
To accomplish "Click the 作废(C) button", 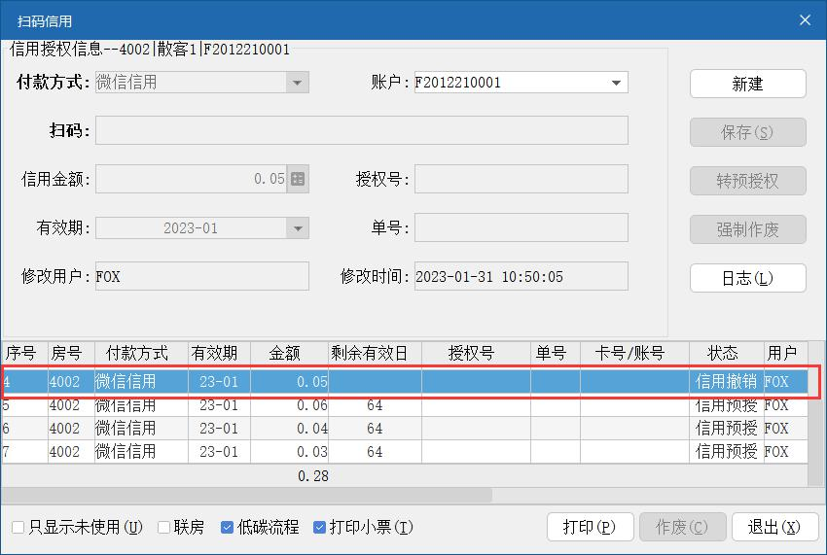I will pos(682,527).
